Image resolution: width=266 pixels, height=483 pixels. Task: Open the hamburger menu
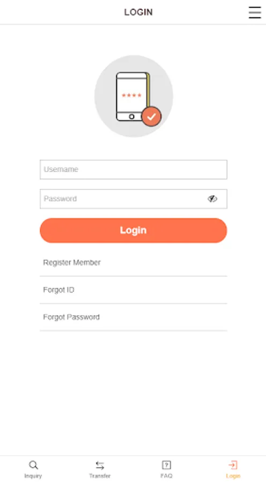pyautogui.click(x=255, y=12)
